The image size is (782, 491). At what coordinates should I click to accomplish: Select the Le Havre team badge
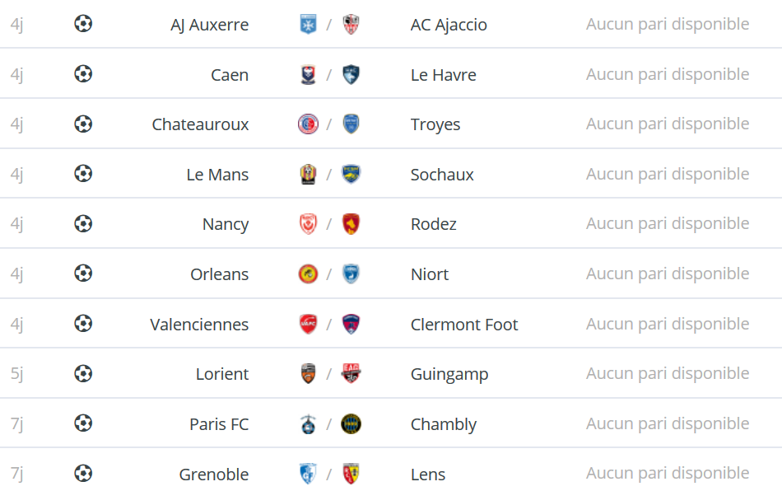point(351,74)
